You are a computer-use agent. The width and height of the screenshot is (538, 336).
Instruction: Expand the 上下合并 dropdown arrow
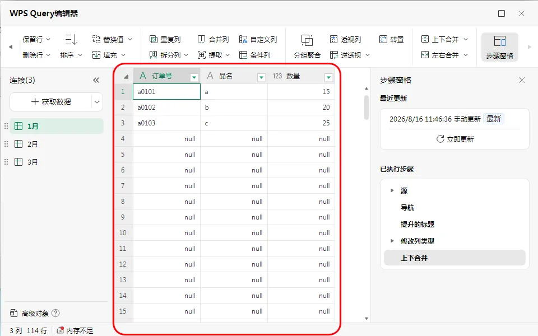click(466, 39)
